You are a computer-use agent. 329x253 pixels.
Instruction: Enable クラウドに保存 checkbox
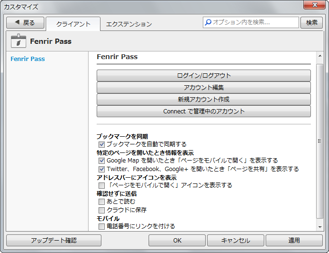pos(101,210)
